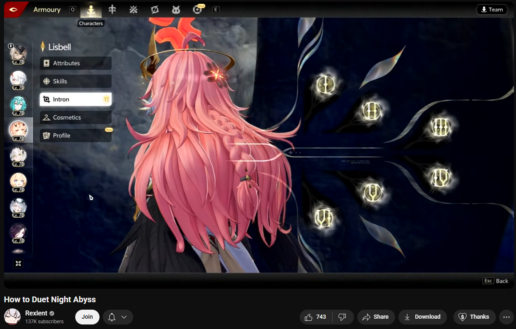
Task: Select the first character portrait in list
Action: click(18, 54)
